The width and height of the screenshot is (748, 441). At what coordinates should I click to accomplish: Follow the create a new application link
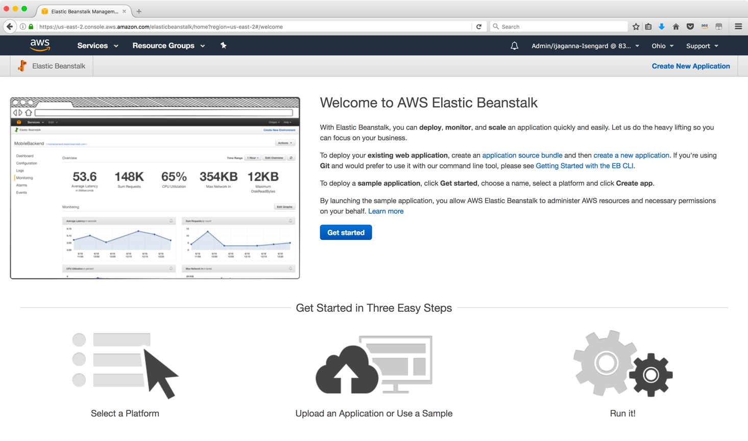click(x=631, y=155)
